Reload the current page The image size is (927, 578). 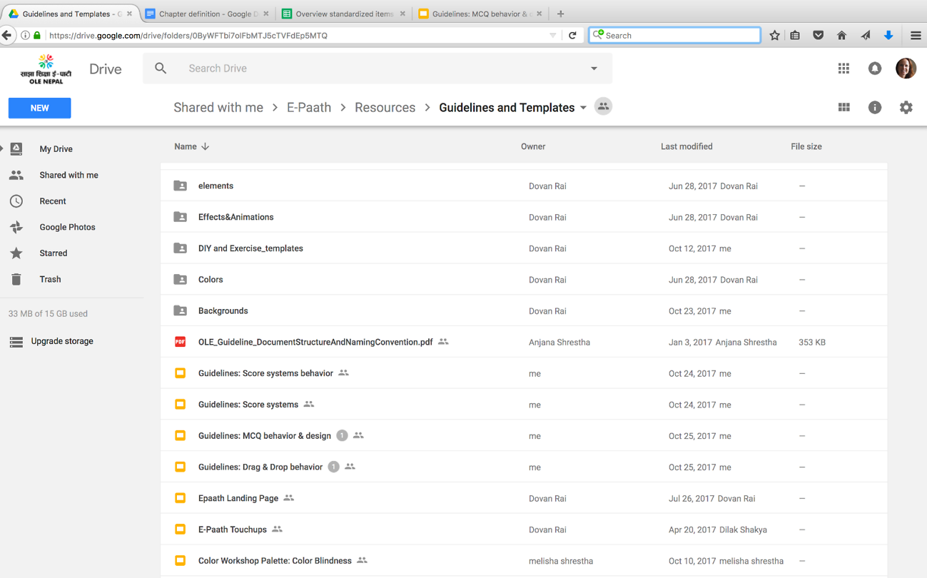[572, 35]
